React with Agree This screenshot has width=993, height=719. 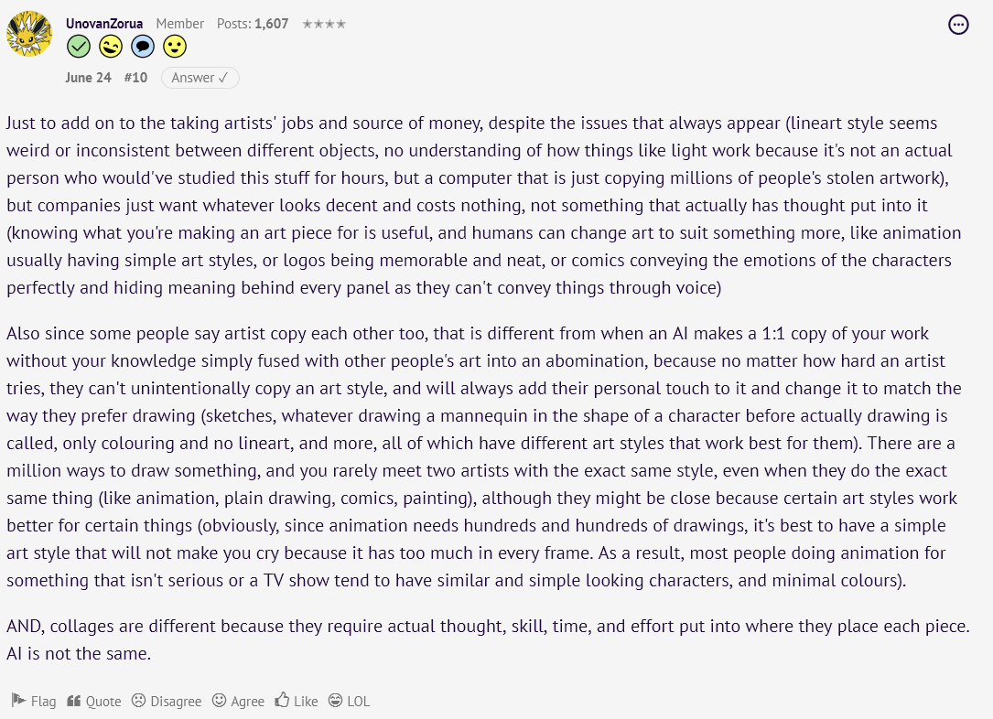click(x=238, y=701)
